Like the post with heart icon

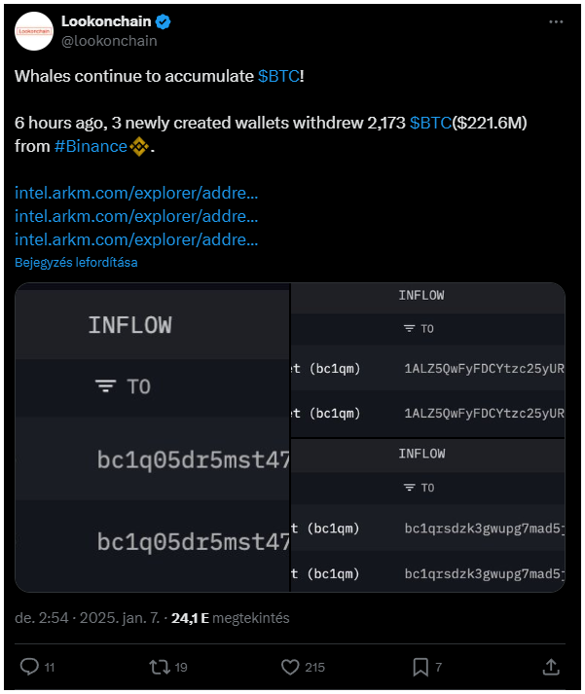(290, 667)
